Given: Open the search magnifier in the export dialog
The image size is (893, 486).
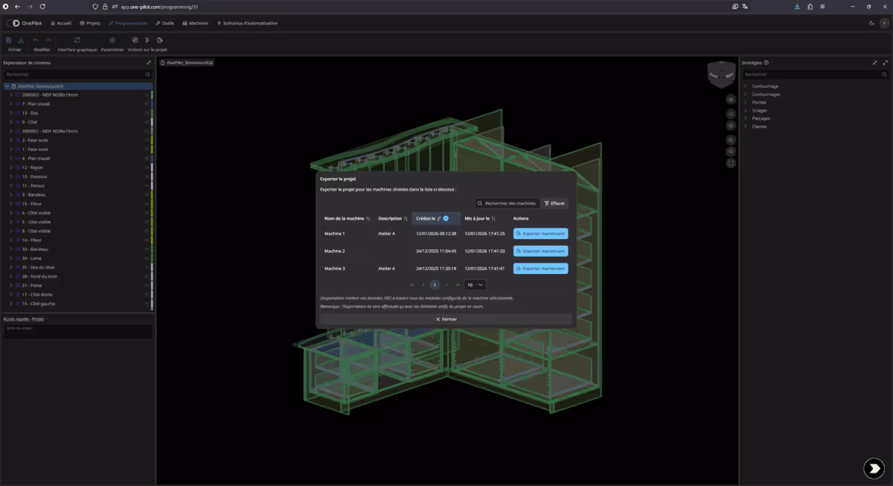Looking at the screenshot, I should (x=480, y=202).
